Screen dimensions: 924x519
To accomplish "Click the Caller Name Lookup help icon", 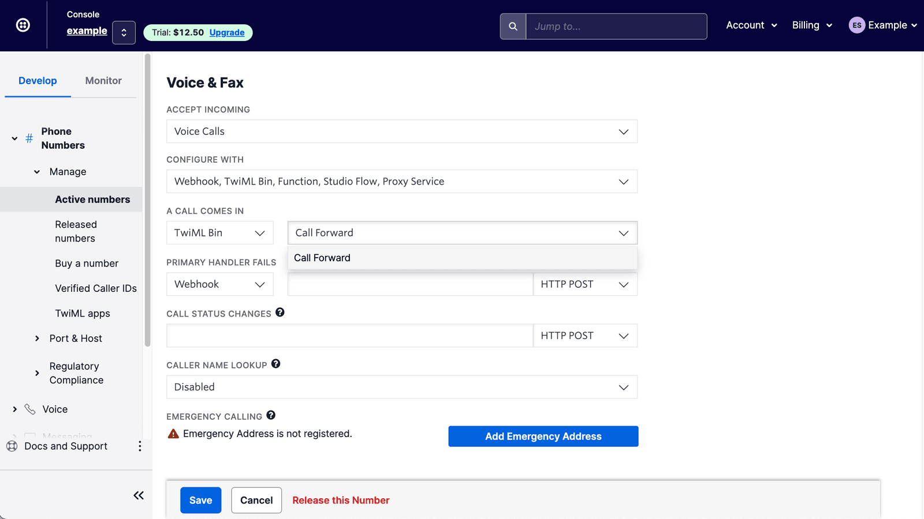I will (x=276, y=364).
